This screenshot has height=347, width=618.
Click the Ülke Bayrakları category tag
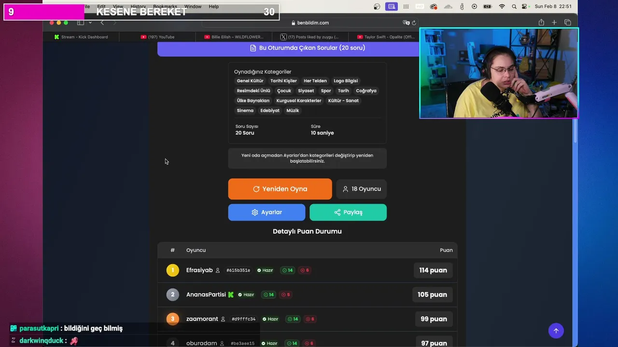tap(253, 101)
